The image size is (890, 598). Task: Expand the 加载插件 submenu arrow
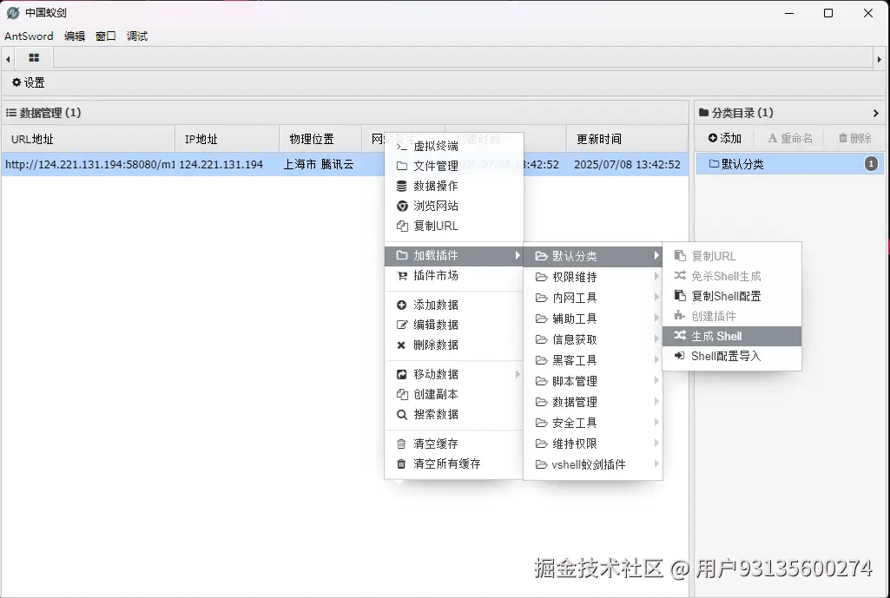[518, 255]
